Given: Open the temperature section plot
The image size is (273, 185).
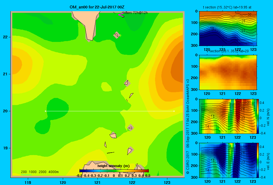Looking at the screenshot, I should pyautogui.click(x=228, y=29).
